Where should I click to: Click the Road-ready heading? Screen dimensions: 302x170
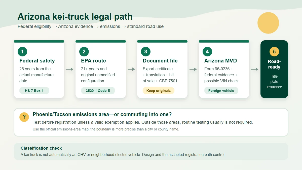coord(274,64)
